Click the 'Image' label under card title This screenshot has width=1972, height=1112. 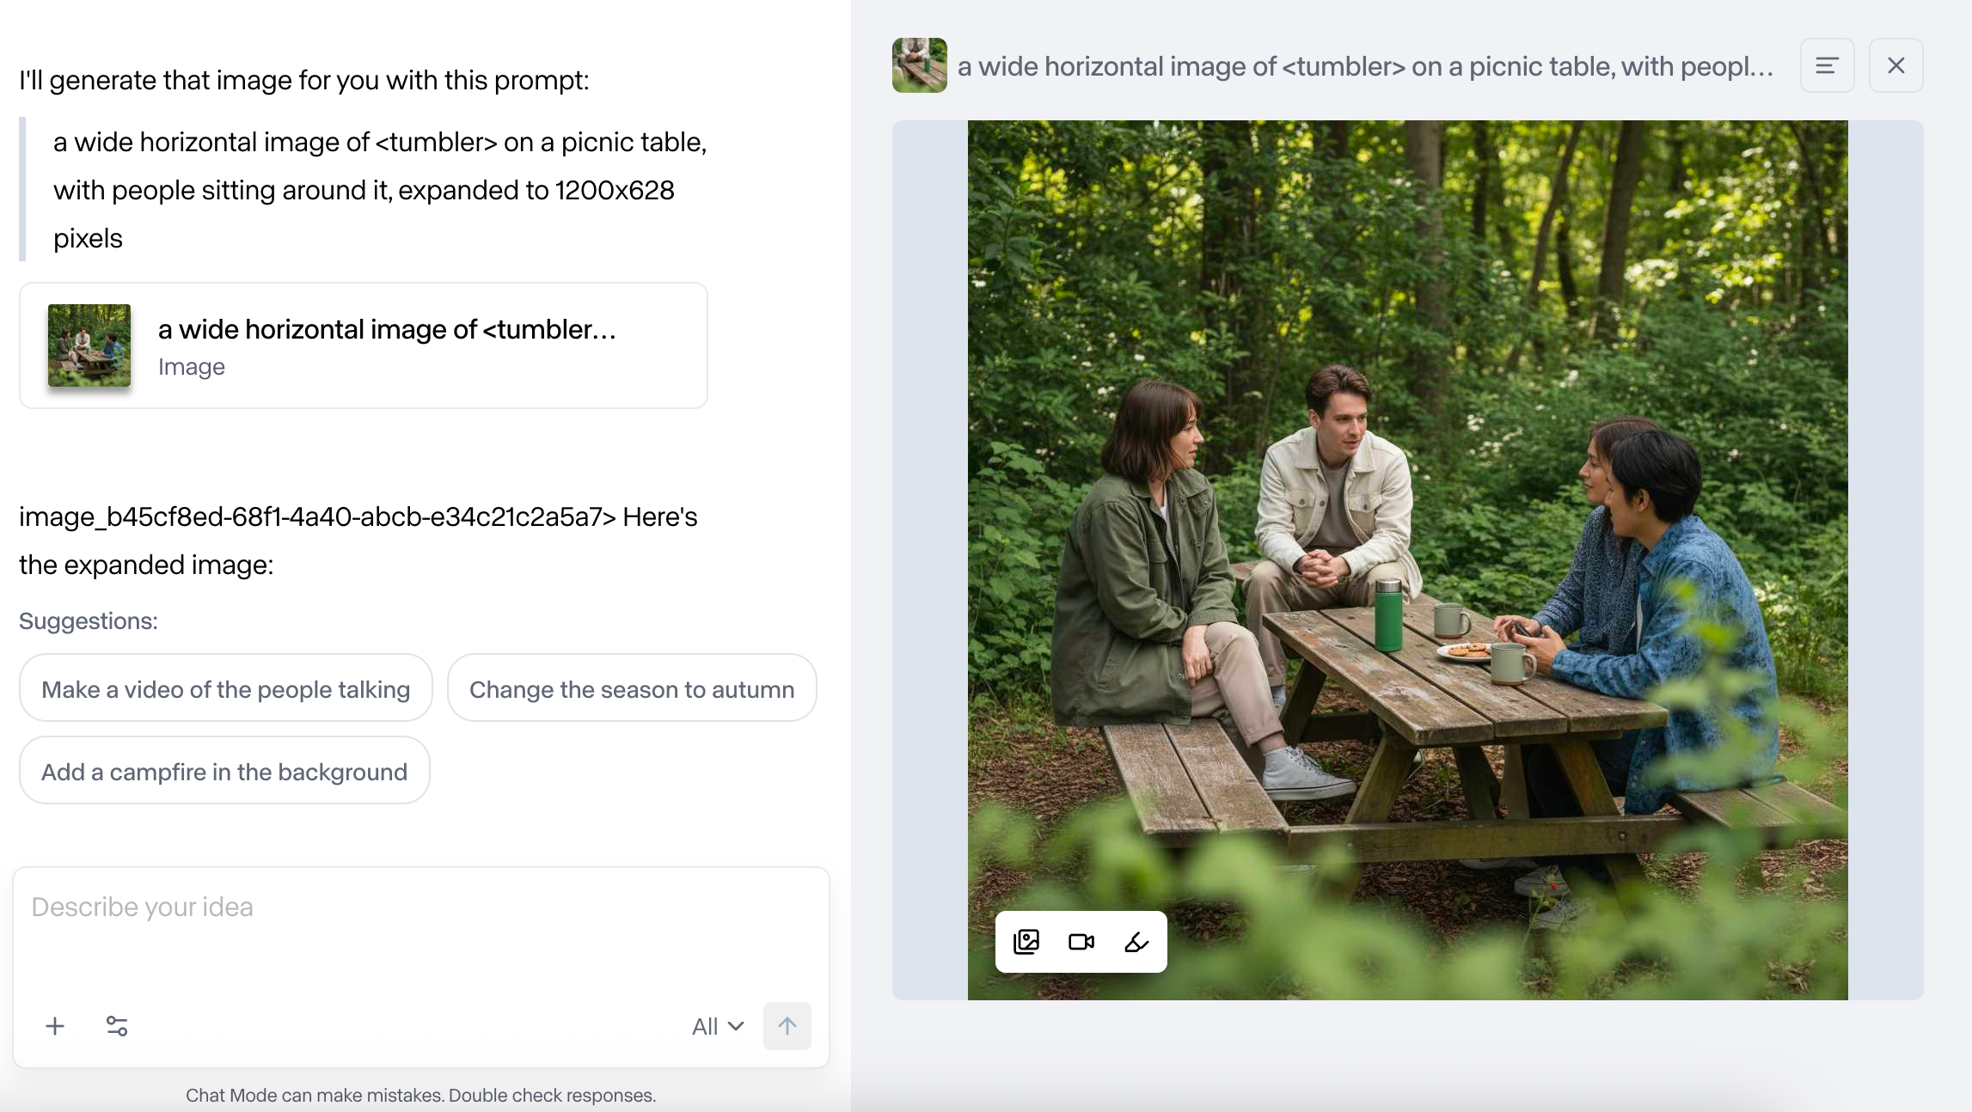coord(192,367)
